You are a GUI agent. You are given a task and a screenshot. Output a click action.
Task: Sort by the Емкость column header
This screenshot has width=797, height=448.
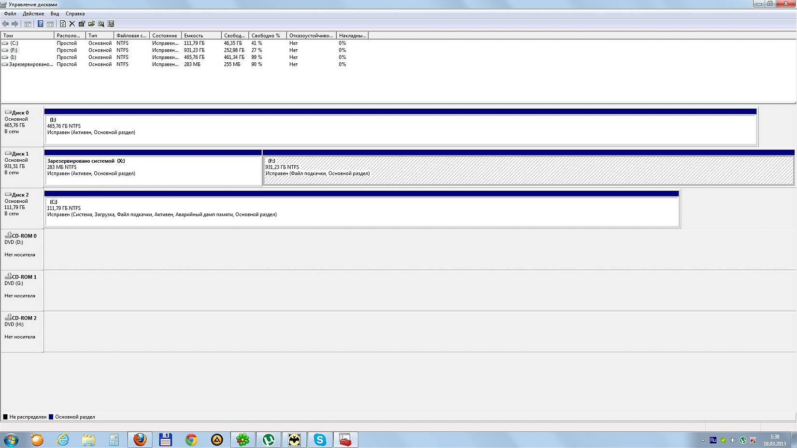[x=201, y=35]
